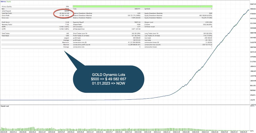Select Profit Trades (% of total) label

pos(81,35)
